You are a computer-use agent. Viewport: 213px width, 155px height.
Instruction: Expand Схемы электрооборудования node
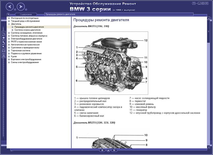pyautogui.click(x=9, y=62)
